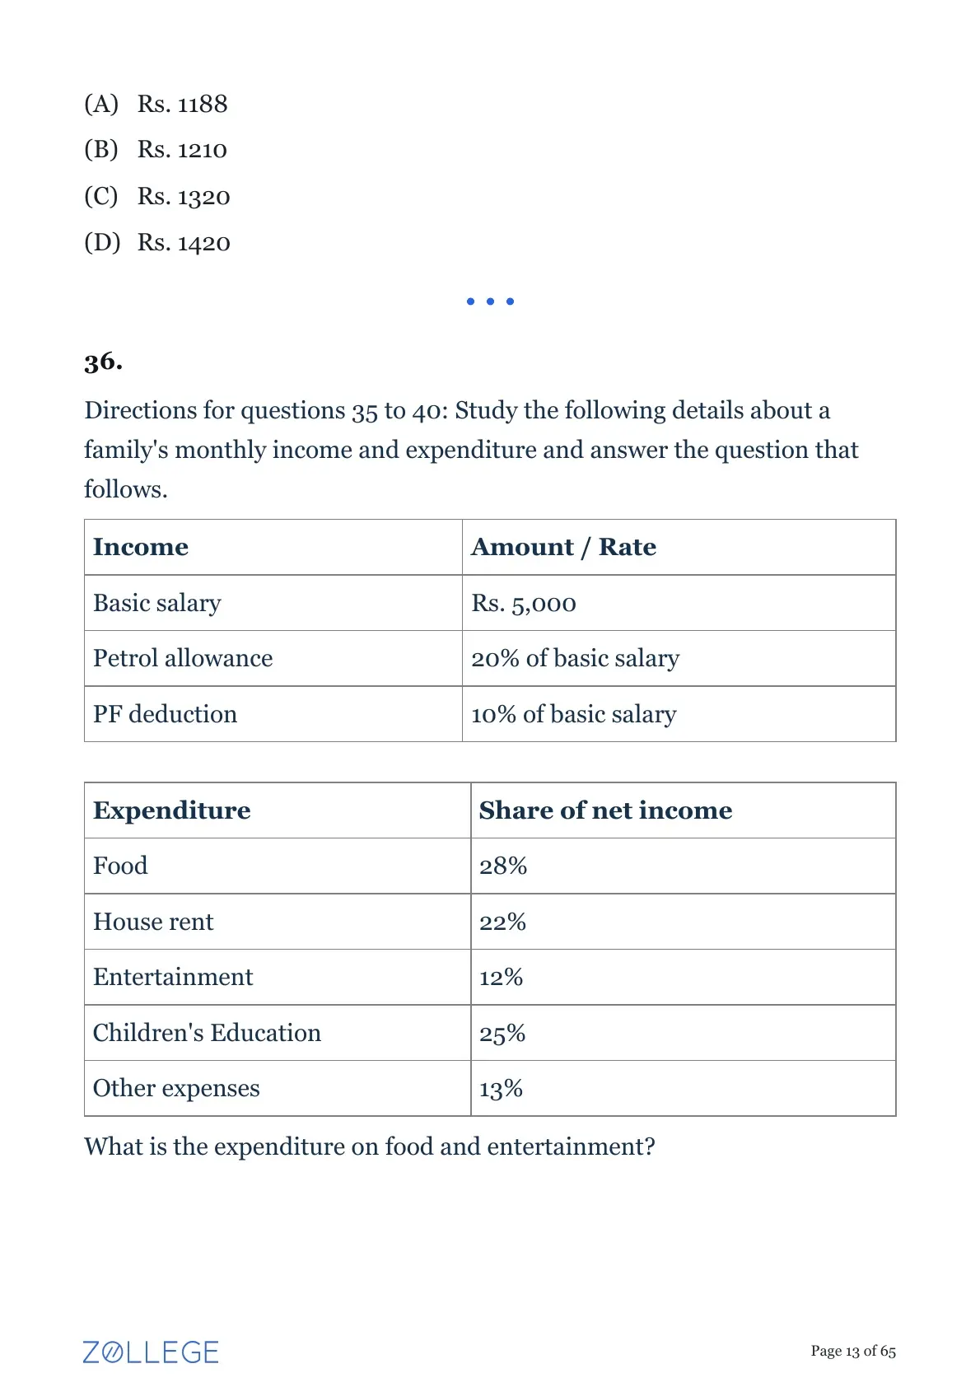Image resolution: width=980 pixels, height=1387 pixels.
Task: Select option (D) Rs. 1420
Action: [157, 242]
